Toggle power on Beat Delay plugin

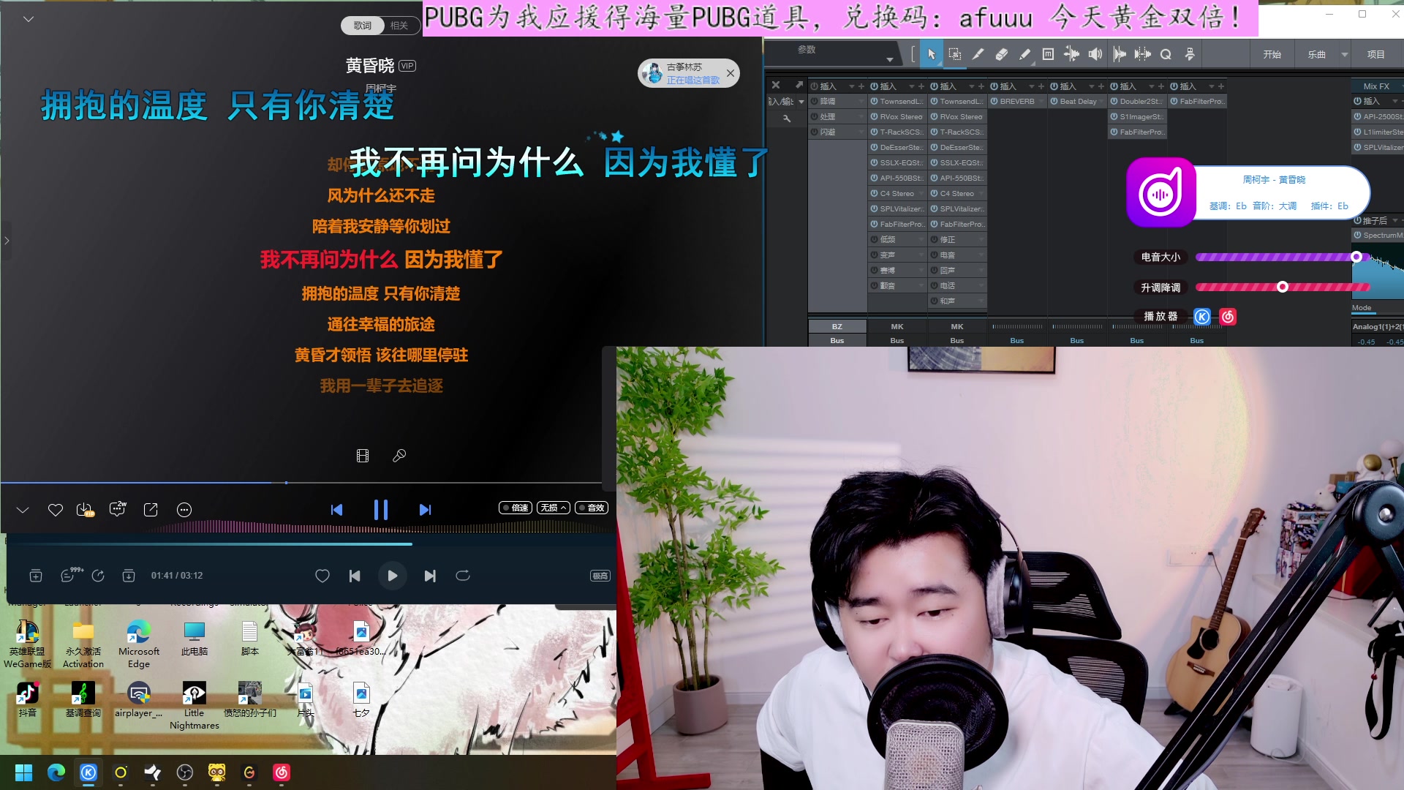pyautogui.click(x=1054, y=102)
